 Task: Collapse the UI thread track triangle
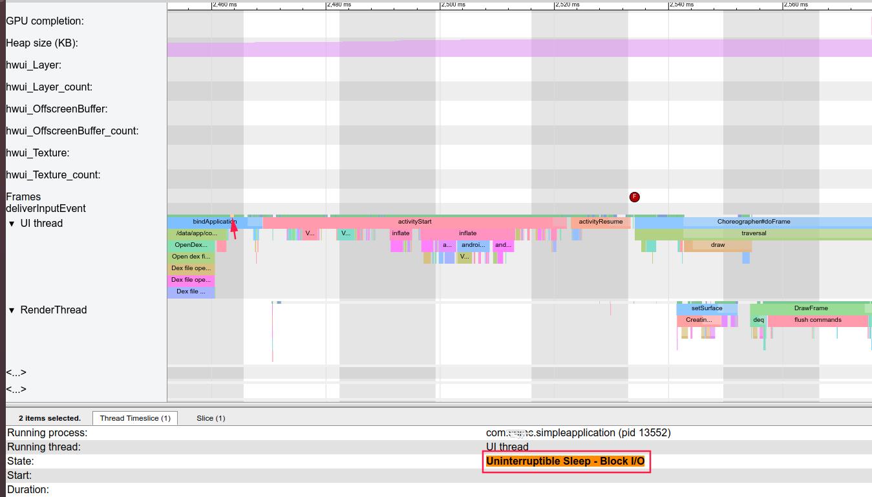[x=11, y=224]
